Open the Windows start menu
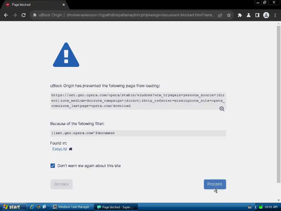Screen dimensions: 281x211 [13, 207]
